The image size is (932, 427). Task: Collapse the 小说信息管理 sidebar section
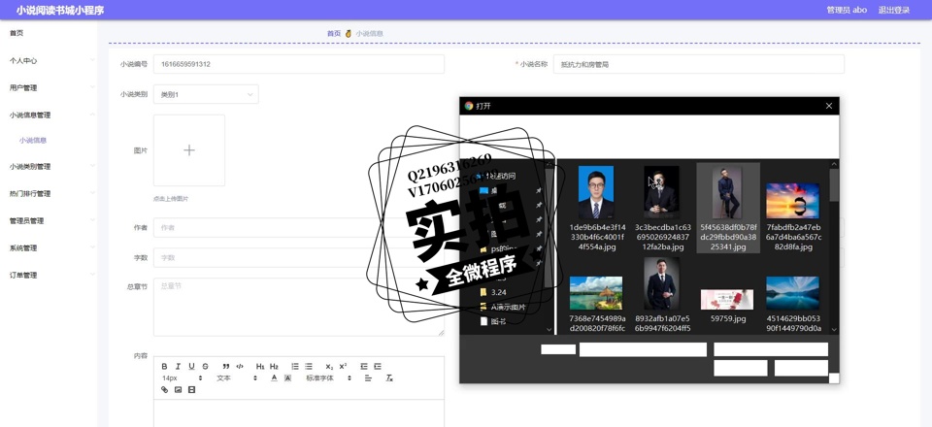pos(49,115)
